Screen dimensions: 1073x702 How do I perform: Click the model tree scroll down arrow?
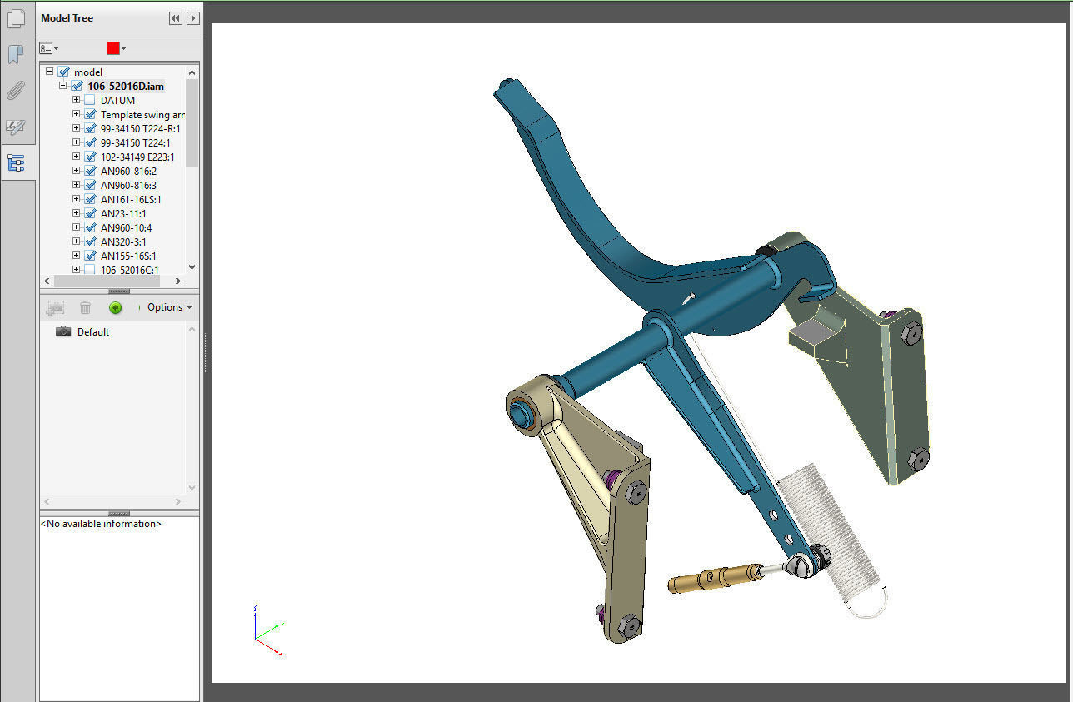click(192, 267)
